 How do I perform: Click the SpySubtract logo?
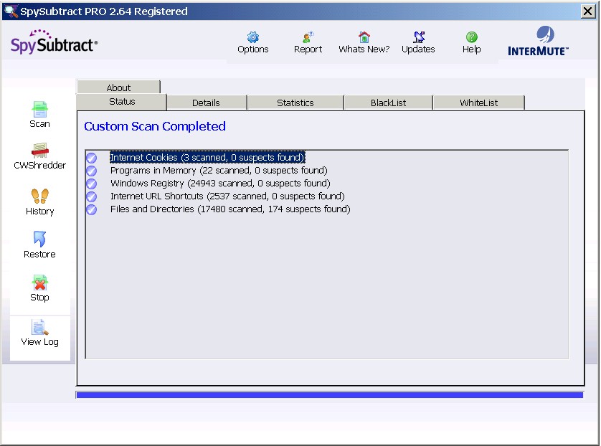pyautogui.click(x=54, y=42)
